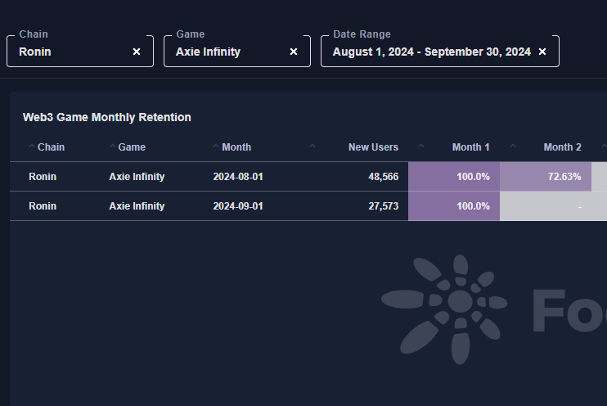Sort table by Month 1 column
Viewport: 607px width, 406px height.
pyautogui.click(x=470, y=147)
